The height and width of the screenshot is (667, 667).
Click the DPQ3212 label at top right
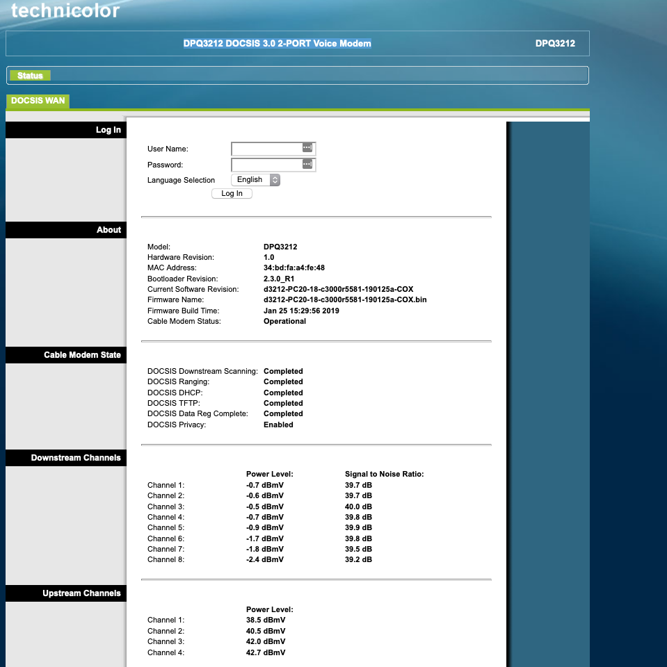[x=555, y=43]
